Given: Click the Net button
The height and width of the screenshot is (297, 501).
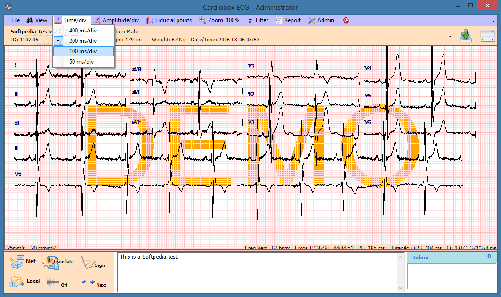Looking at the screenshot, I should tap(23, 262).
